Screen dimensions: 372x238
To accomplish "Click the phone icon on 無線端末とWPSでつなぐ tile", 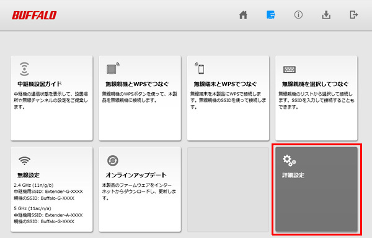I will (200, 69).
